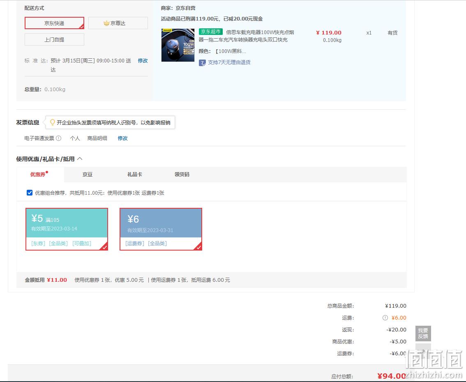466x382 pixels.
Task: Select 上门自提 pickup option
Action: [x=54, y=39]
